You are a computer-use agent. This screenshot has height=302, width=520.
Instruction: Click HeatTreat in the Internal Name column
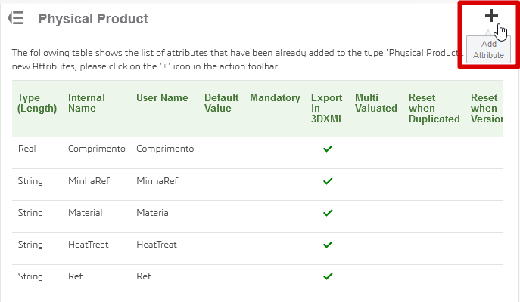89,245
